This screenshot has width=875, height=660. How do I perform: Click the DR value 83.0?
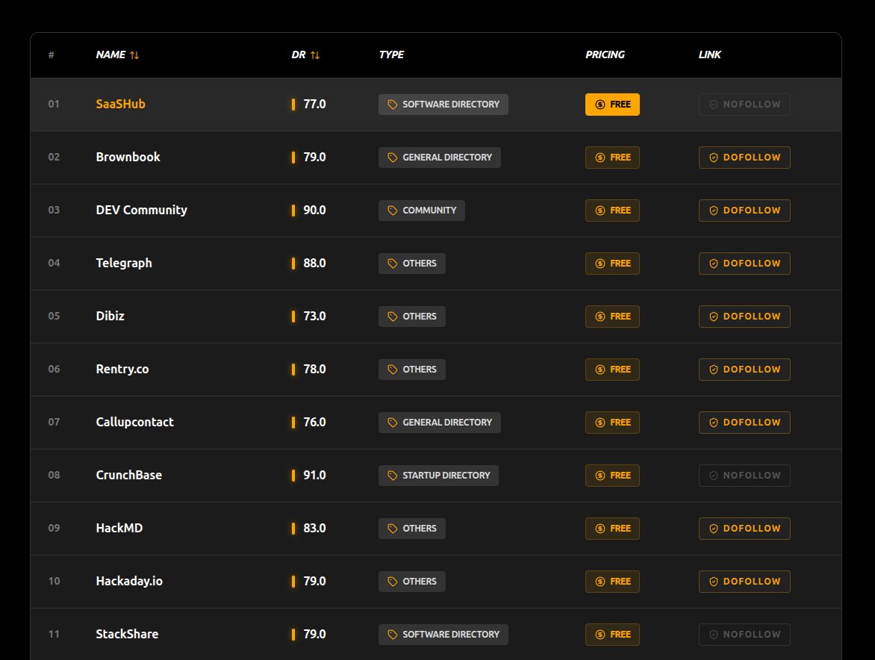pyautogui.click(x=314, y=528)
